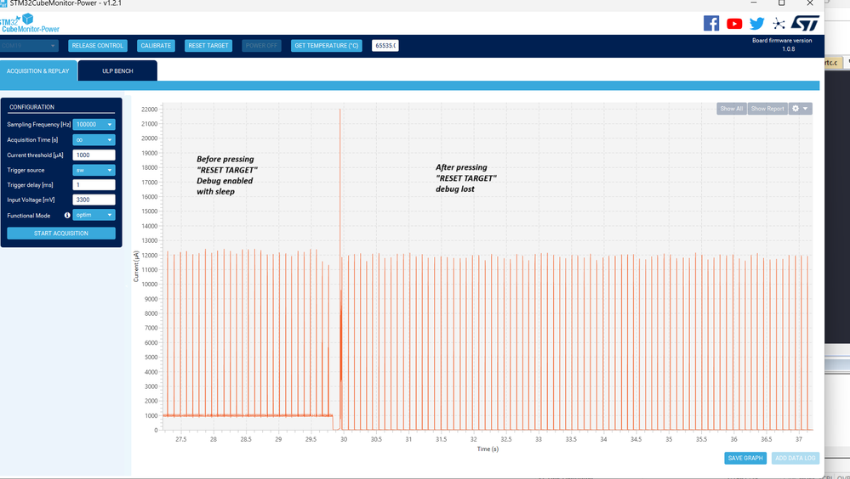The width and height of the screenshot is (850, 479).
Task: Open the graph settings gear menu
Action: [x=800, y=109]
